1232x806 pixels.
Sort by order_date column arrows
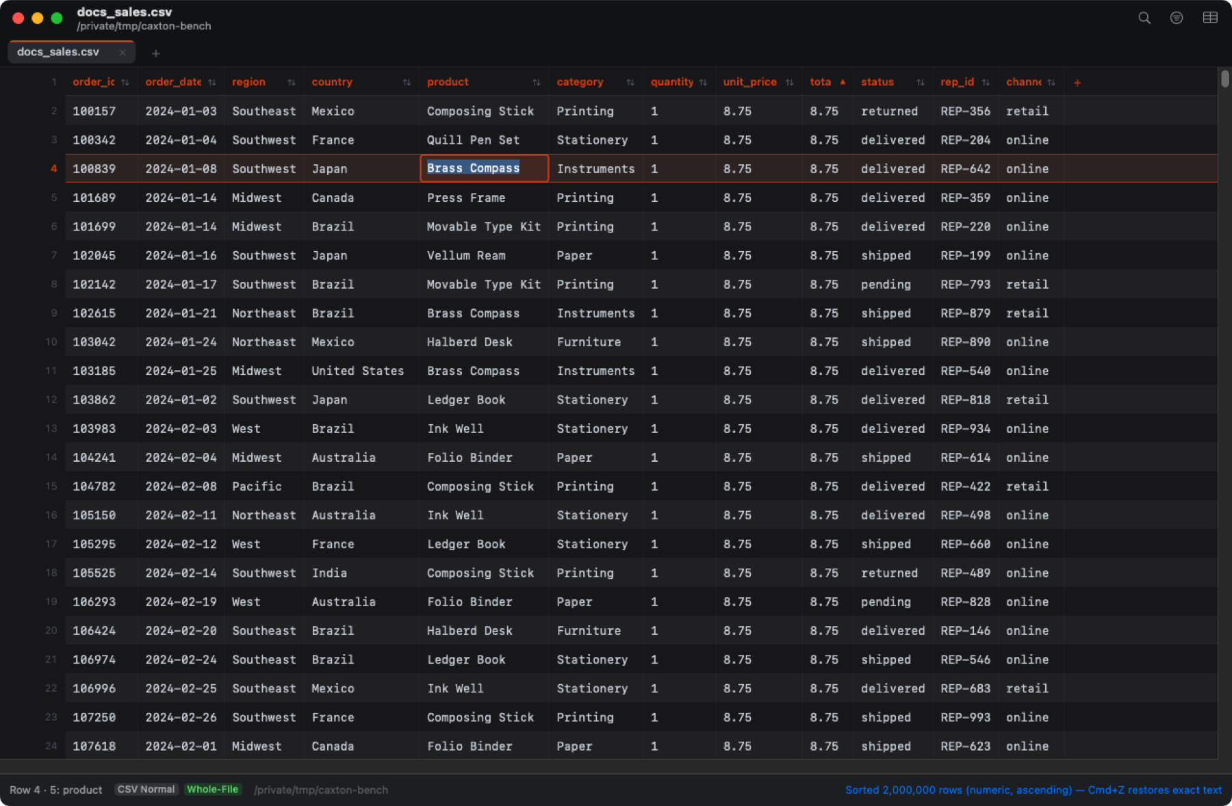pyautogui.click(x=212, y=82)
